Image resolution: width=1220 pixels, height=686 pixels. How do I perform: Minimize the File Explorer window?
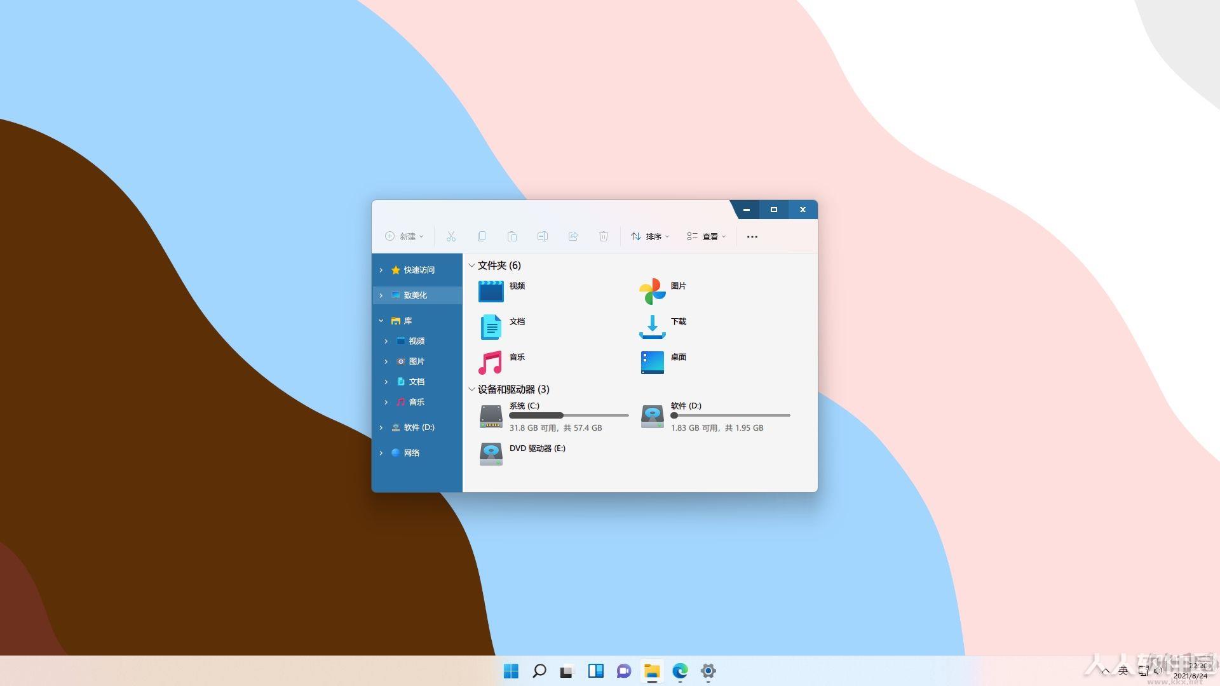tap(747, 210)
